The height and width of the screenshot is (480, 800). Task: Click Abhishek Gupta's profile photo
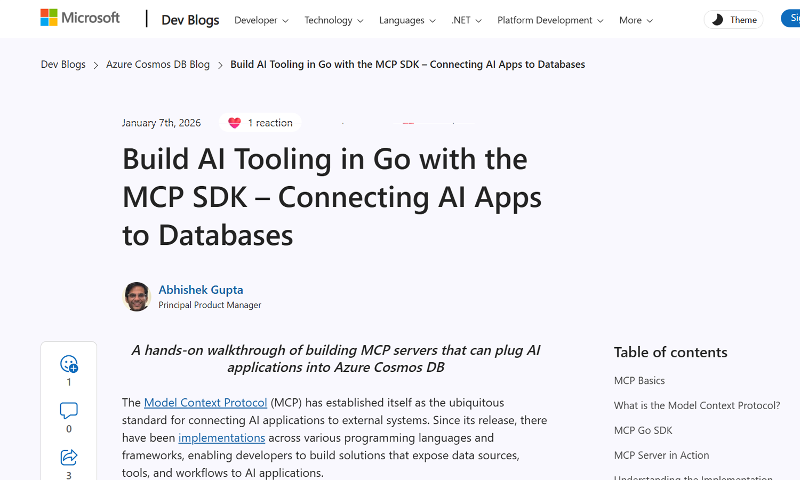[x=137, y=297]
